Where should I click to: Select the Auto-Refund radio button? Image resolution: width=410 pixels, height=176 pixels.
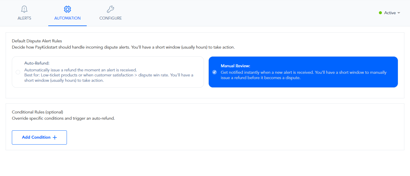pos(18,72)
